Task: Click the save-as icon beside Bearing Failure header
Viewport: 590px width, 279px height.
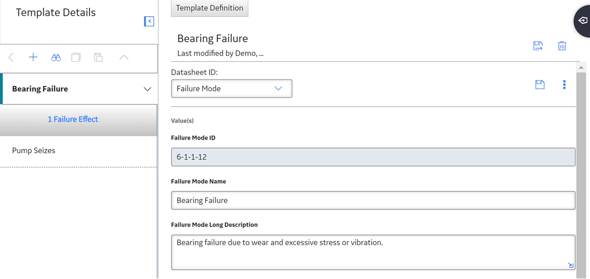Action: click(x=538, y=46)
